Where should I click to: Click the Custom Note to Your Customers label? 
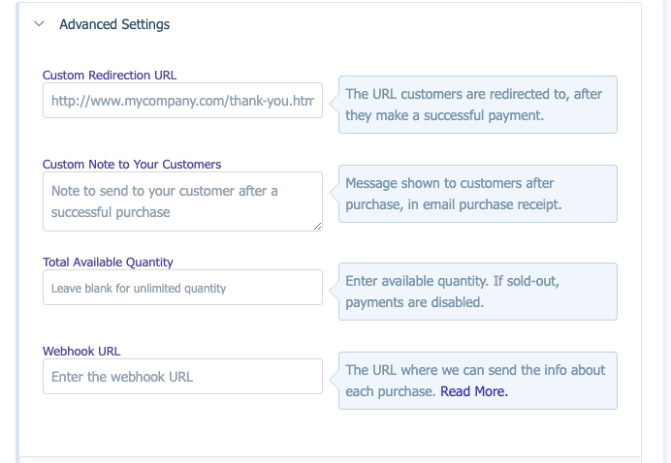(132, 165)
